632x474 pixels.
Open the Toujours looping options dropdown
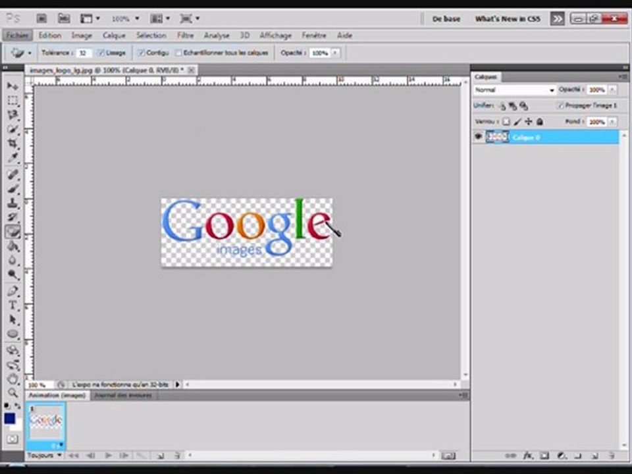pos(44,456)
